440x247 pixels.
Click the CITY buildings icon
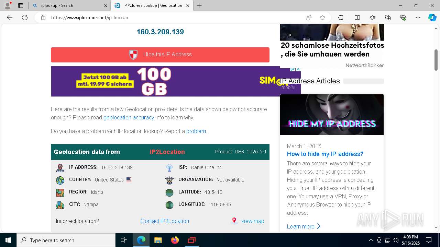(x=60, y=205)
